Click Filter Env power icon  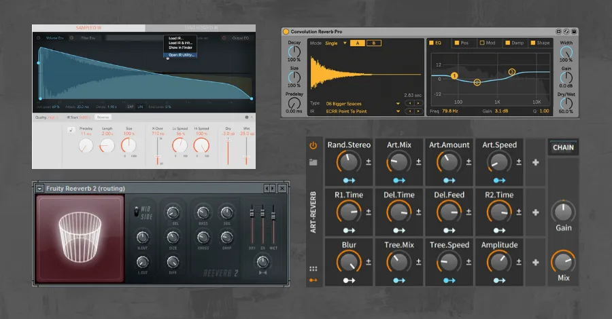[71, 38]
